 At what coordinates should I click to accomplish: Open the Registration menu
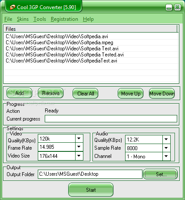click(x=64, y=19)
